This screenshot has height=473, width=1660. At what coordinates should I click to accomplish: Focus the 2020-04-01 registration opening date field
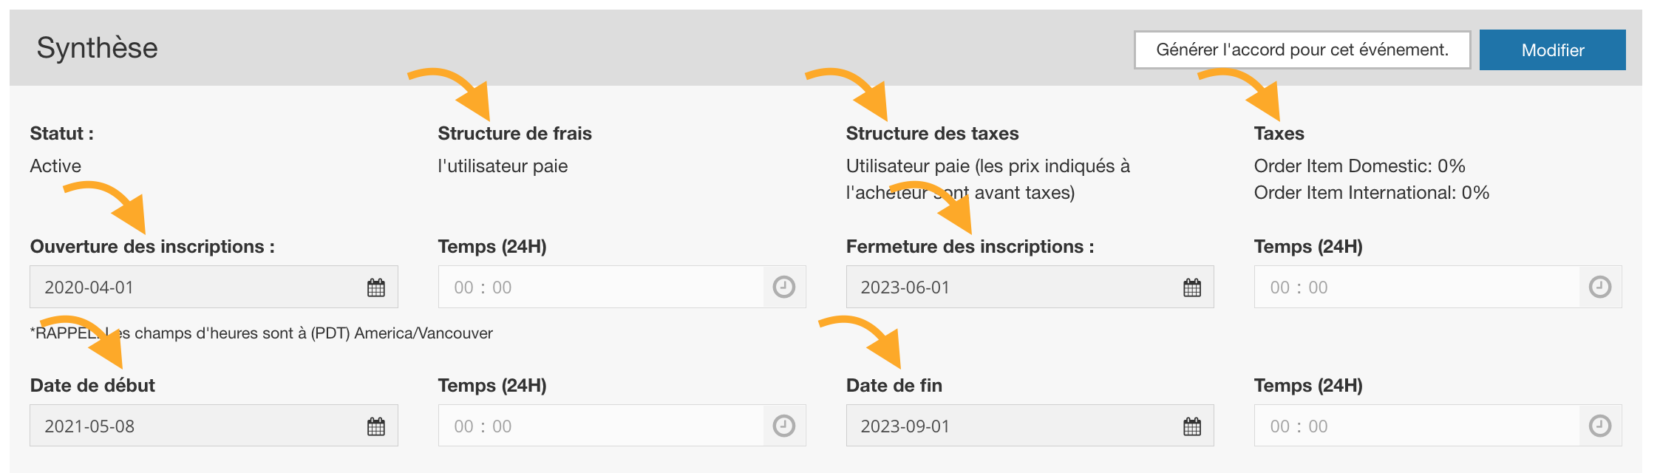[x=192, y=287]
